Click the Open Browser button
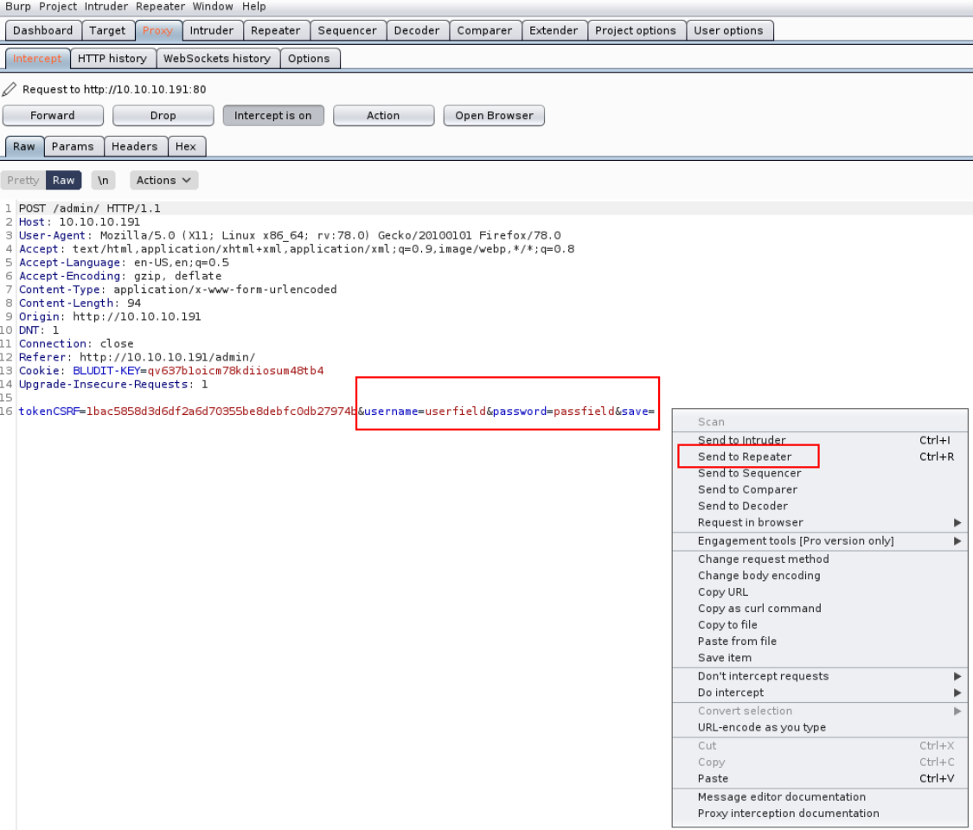The height and width of the screenshot is (830, 973). click(494, 115)
